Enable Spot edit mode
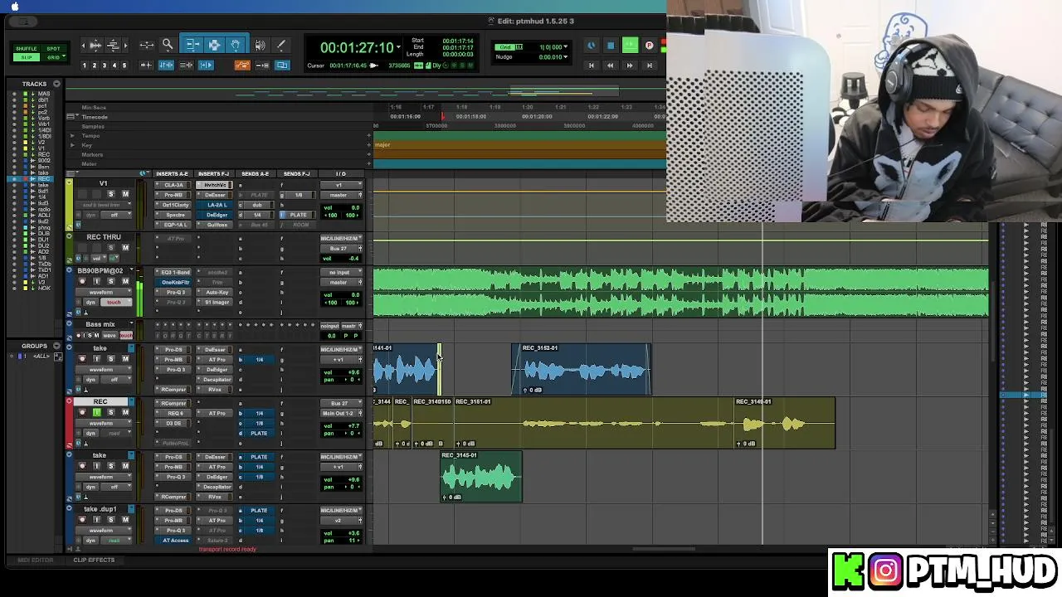This screenshot has height=597, width=1062. pos(53,49)
